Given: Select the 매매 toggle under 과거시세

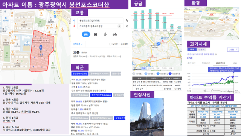Looking at the screenshot, I should click(x=192, y=49).
